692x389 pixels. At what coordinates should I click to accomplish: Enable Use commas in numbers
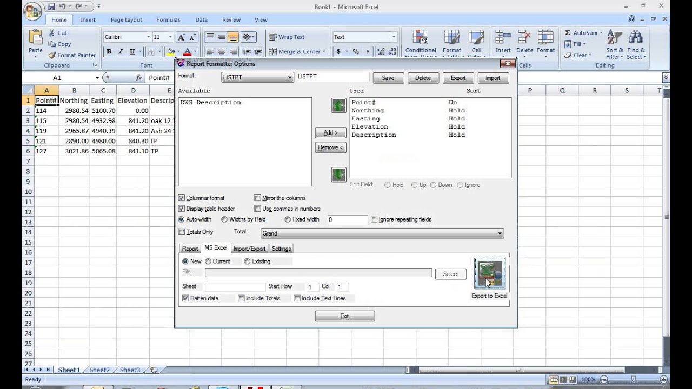[x=257, y=209]
